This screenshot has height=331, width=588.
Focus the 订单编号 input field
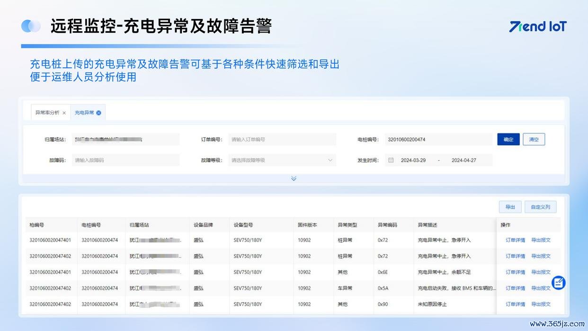[x=282, y=139]
